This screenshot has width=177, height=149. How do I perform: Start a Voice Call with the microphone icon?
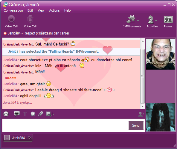point(30,19)
